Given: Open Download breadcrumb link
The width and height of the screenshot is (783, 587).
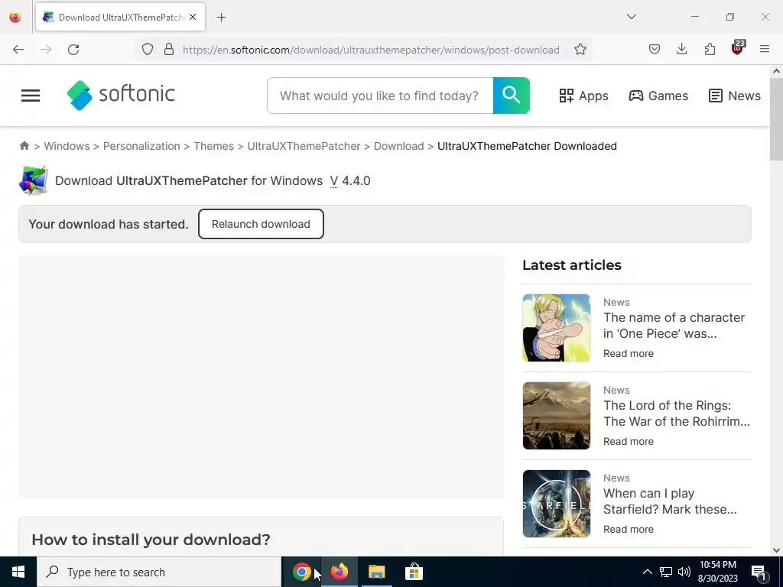Looking at the screenshot, I should pyautogui.click(x=398, y=146).
